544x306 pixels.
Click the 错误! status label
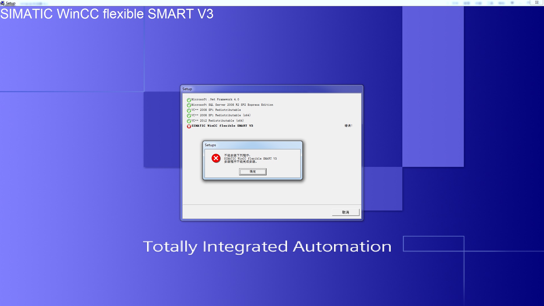click(x=348, y=126)
